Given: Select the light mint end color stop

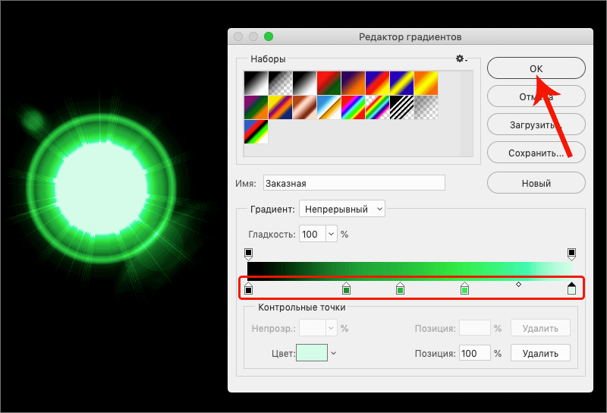Looking at the screenshot, I should coord(571,288).
